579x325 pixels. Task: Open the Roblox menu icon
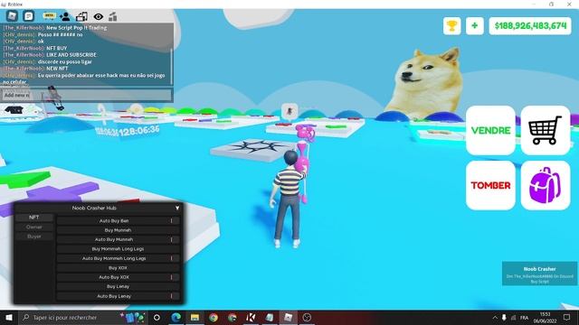[x=12, y=16]
